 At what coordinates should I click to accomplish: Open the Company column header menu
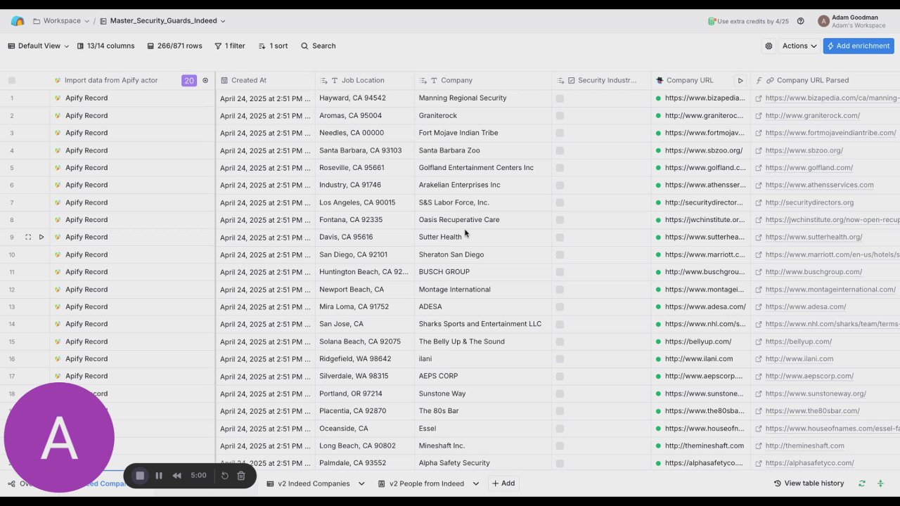[483, 80]
